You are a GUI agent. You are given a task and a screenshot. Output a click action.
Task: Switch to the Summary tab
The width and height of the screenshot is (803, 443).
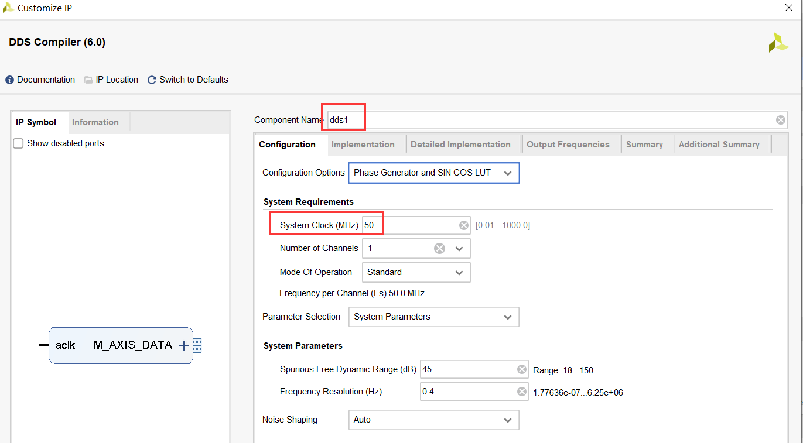pyautogui.click(x=644, y=145)
